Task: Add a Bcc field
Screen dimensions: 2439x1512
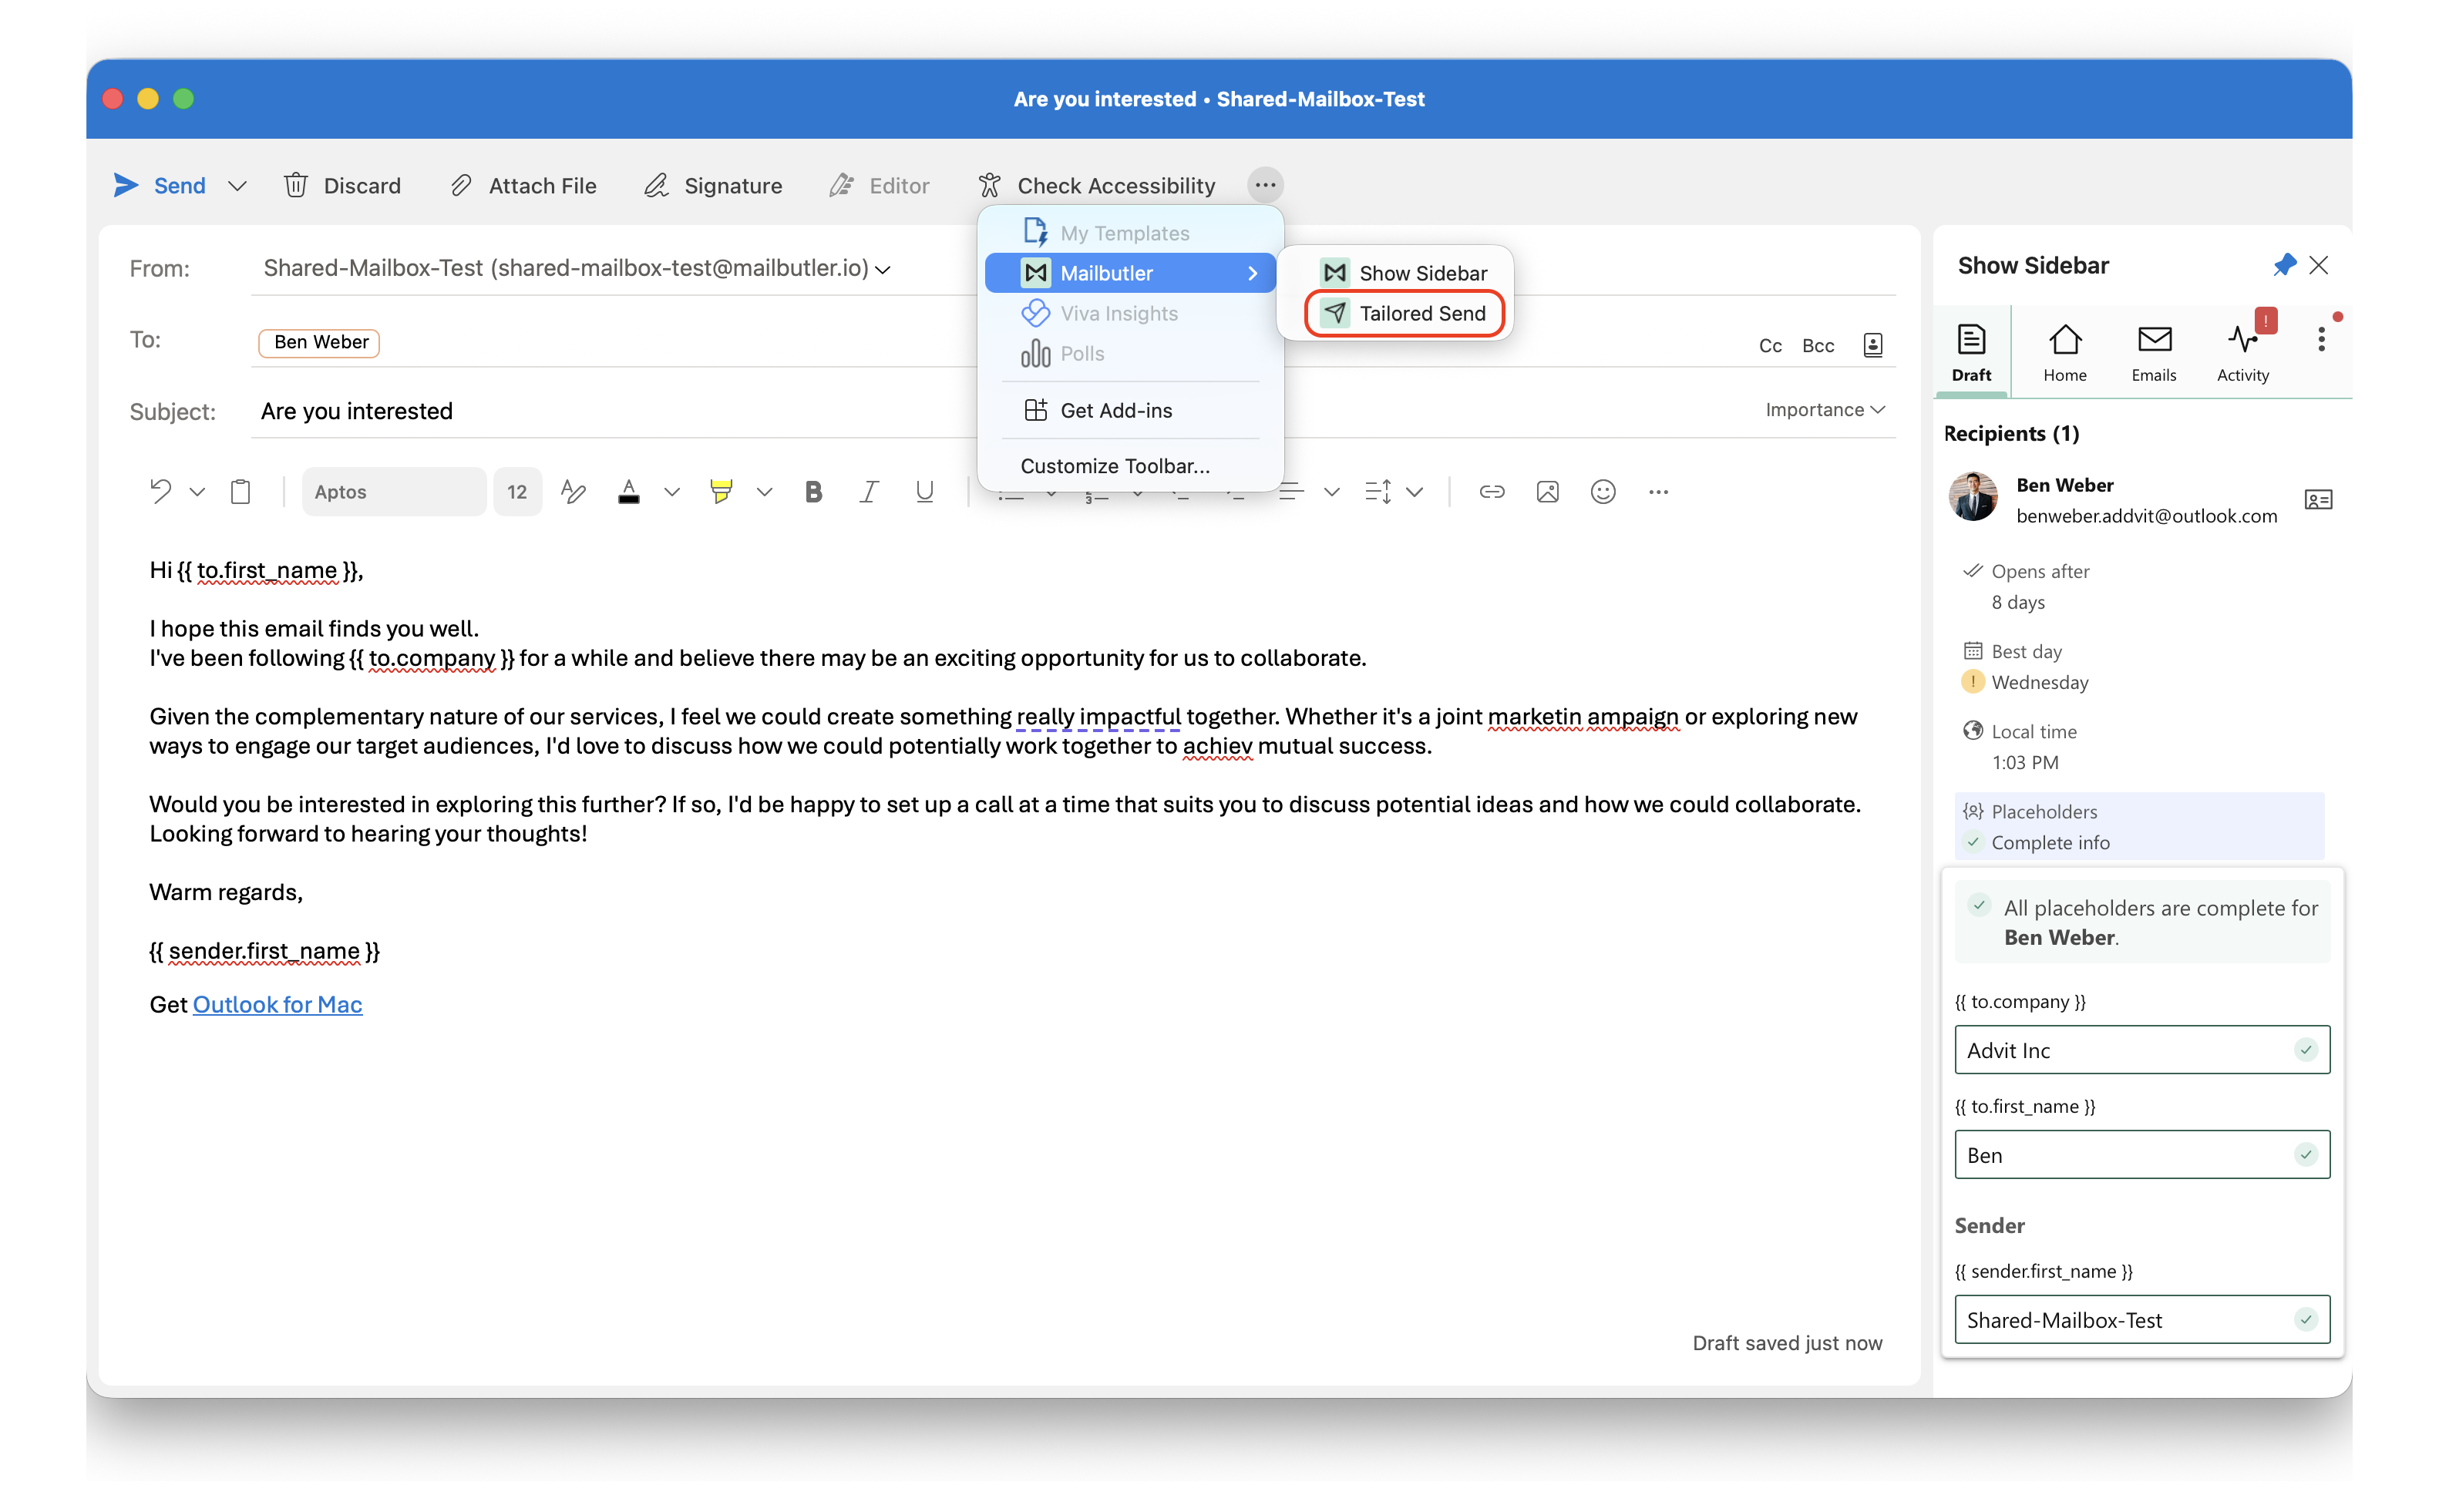Action: pos(1817,345)
